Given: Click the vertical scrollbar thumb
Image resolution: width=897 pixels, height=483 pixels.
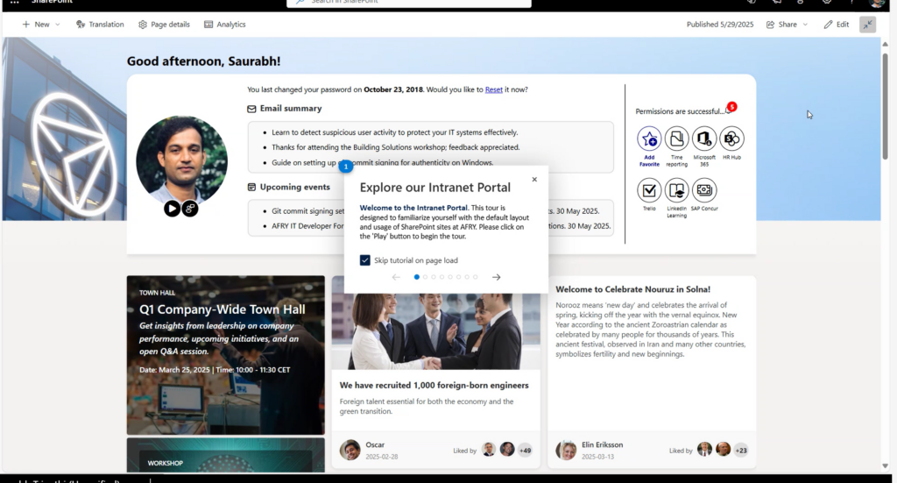Looking at the screenshot, I should 885,106.
